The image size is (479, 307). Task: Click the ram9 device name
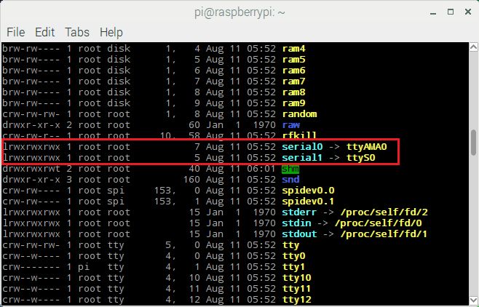[x=294, y=103]
